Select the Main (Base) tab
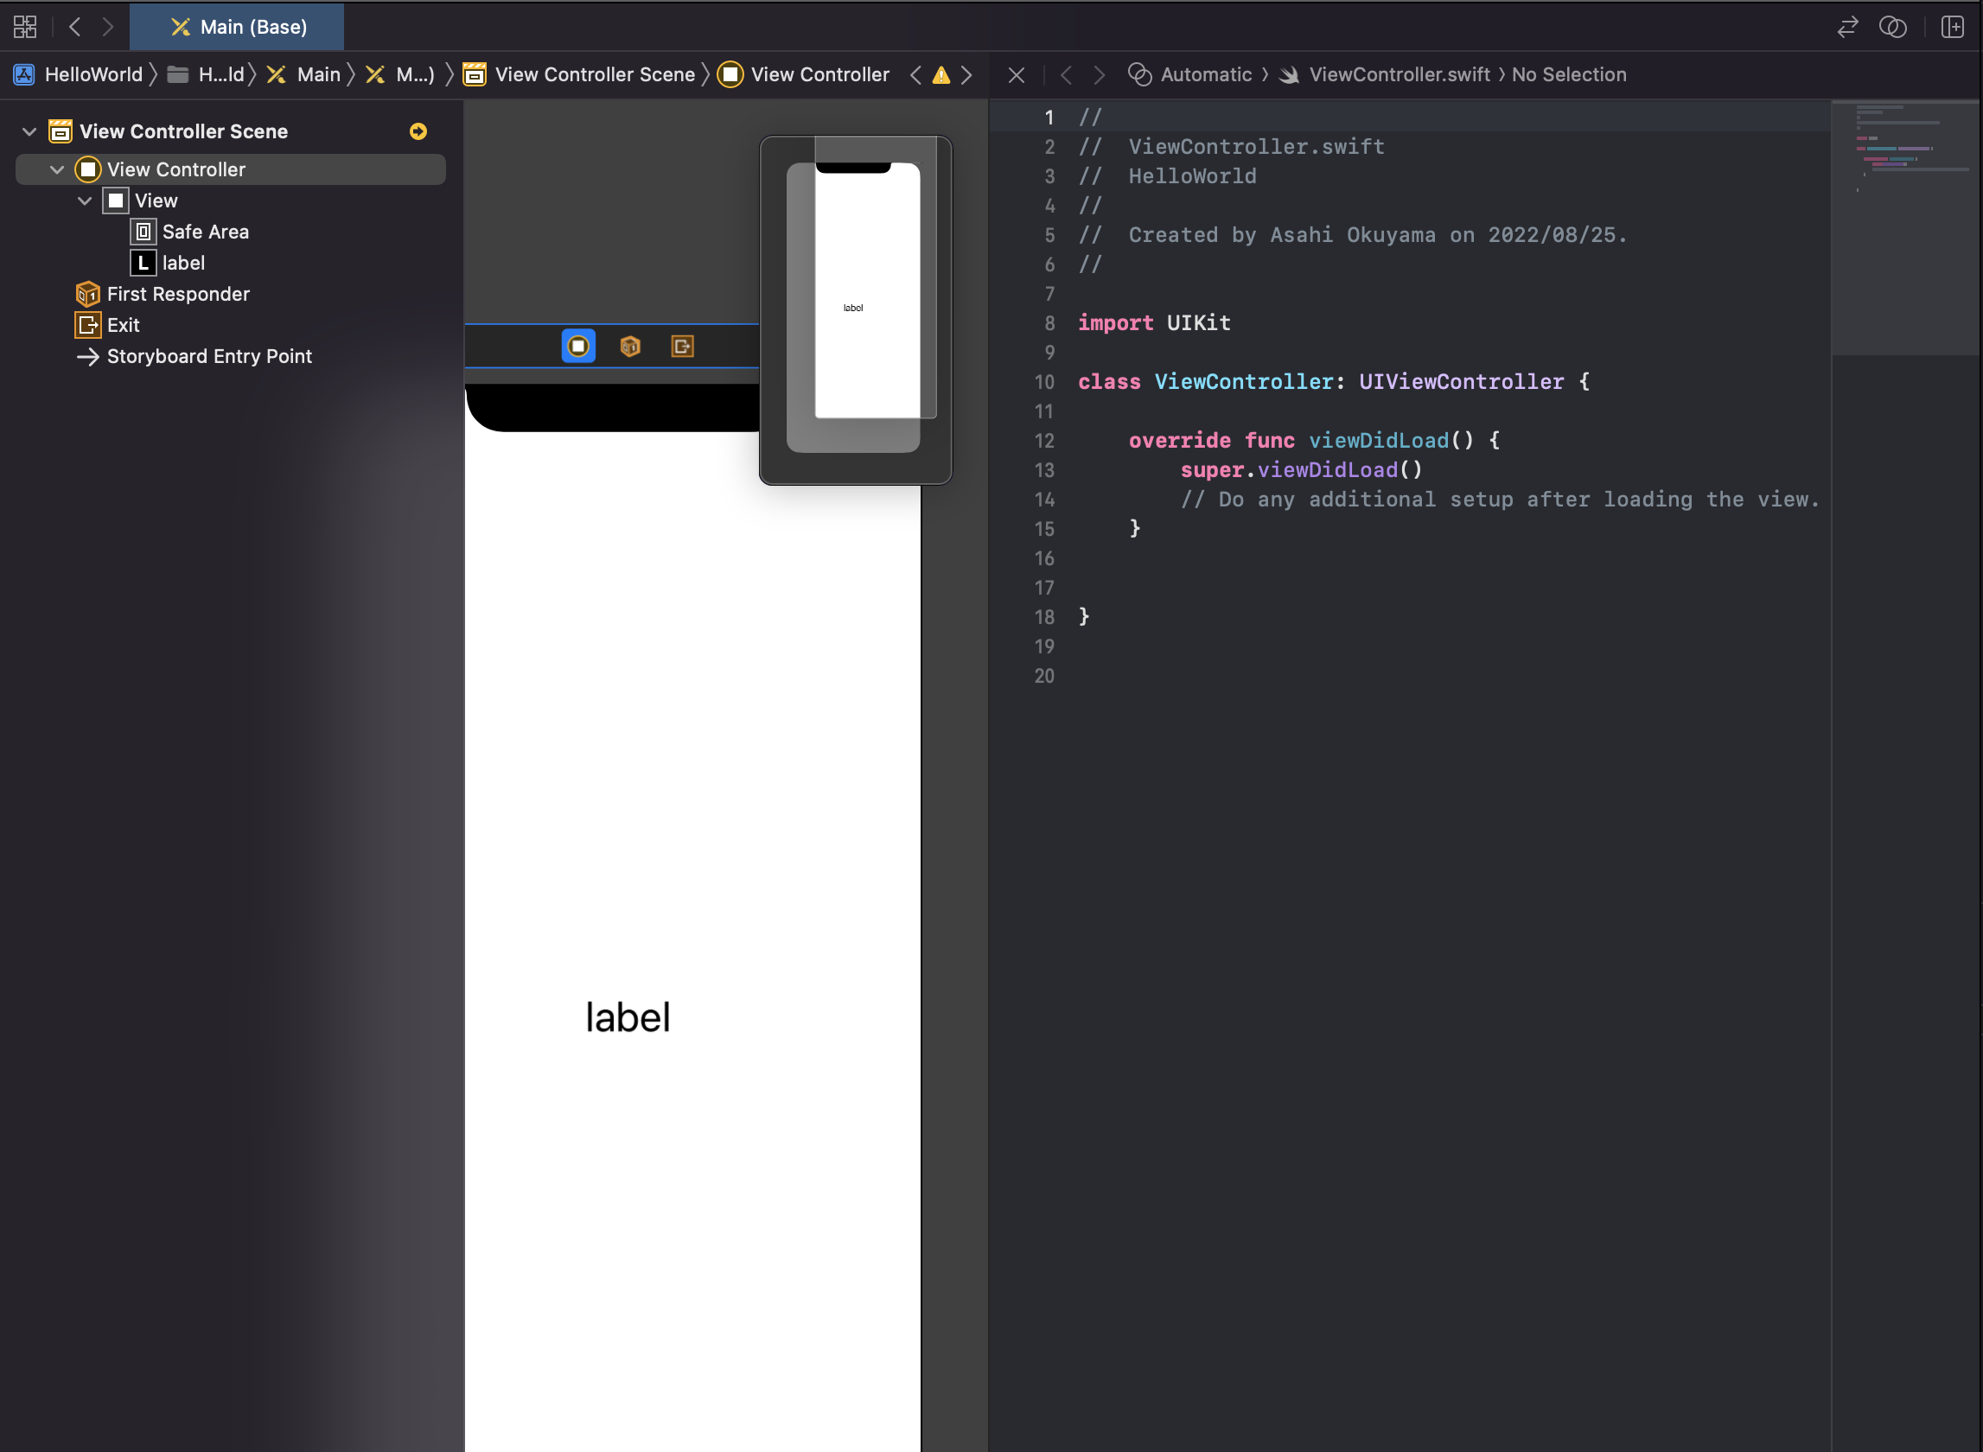1983x1452 pixels. [x=238, y=27]
